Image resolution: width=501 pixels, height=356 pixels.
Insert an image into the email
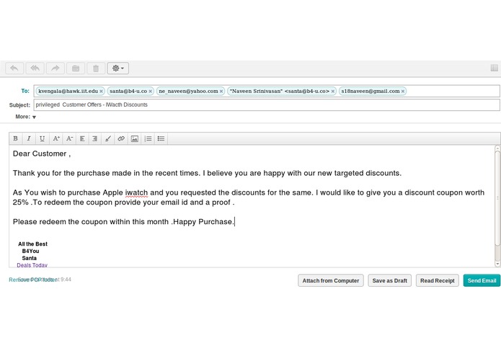[x=135, y=138]
